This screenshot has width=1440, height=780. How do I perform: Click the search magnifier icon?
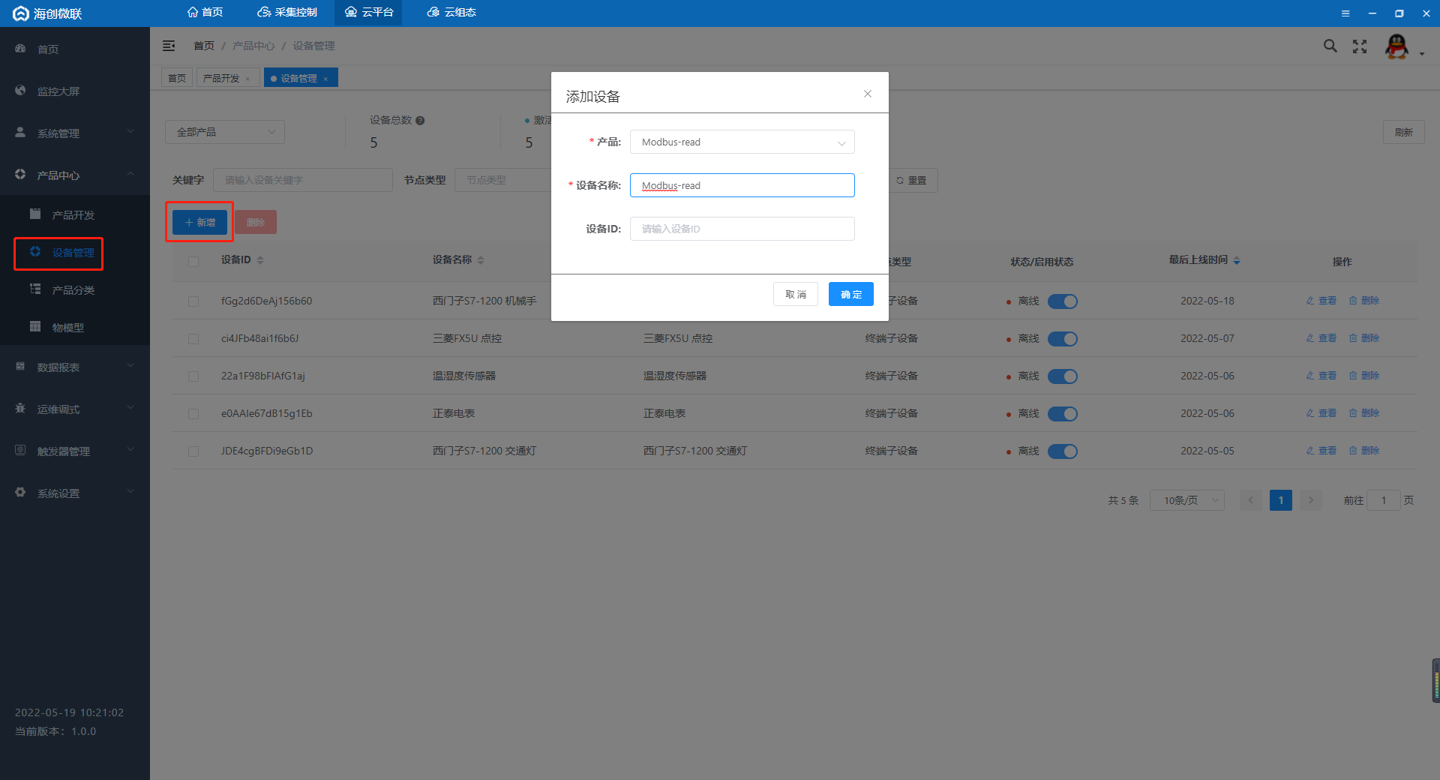[x=1330, y=46]
